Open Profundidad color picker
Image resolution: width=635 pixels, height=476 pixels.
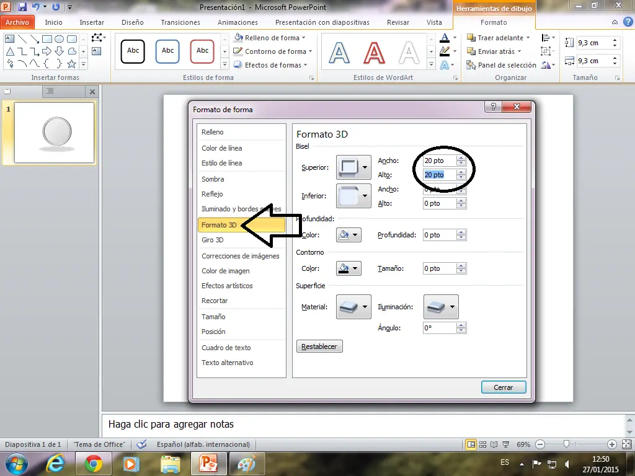tap(349, 235)
